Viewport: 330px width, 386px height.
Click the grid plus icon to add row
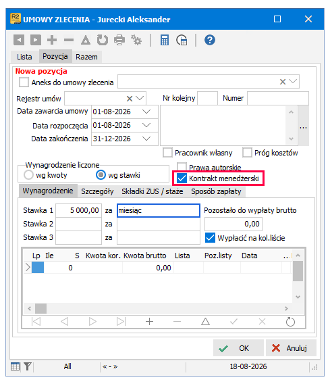tap(149, 322)
